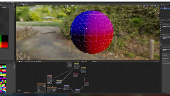The width and height of the screenshot is (170, 96).
Task: Open the orange Object properties tab
Action: click(161, 35)
